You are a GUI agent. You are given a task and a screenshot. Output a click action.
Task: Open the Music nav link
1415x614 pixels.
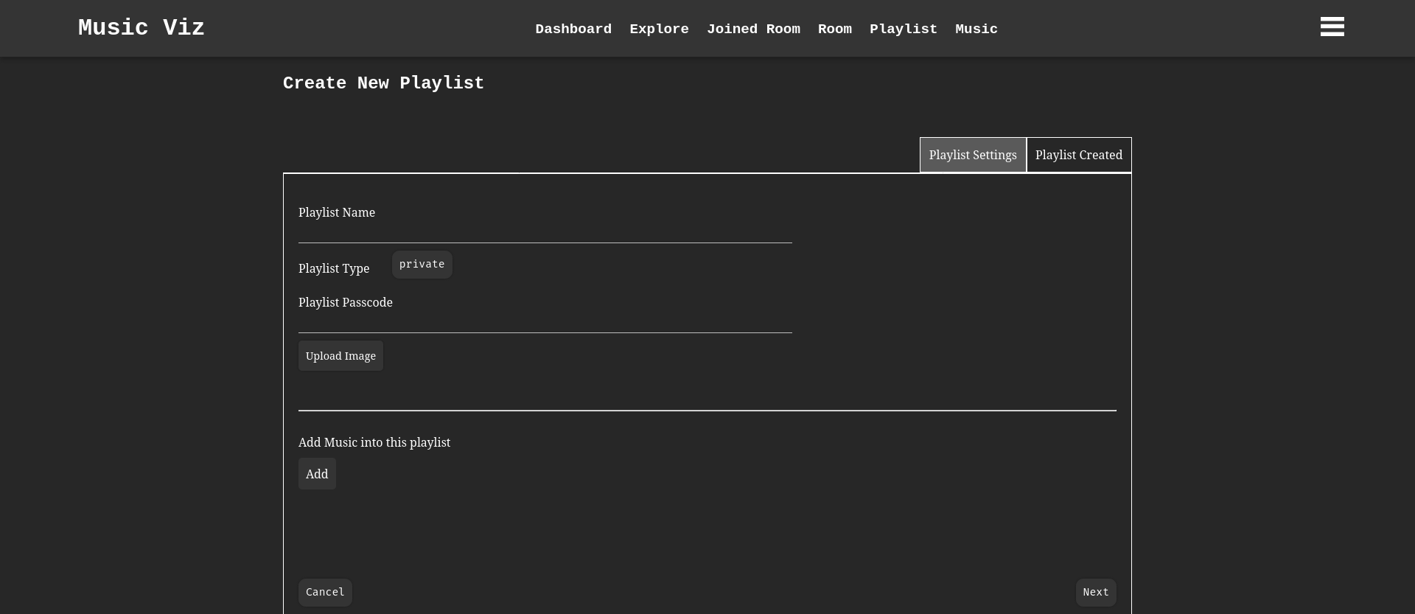(976, 29)
